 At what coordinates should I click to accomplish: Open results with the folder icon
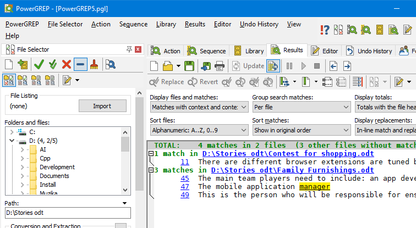click(x=168, y=66)
